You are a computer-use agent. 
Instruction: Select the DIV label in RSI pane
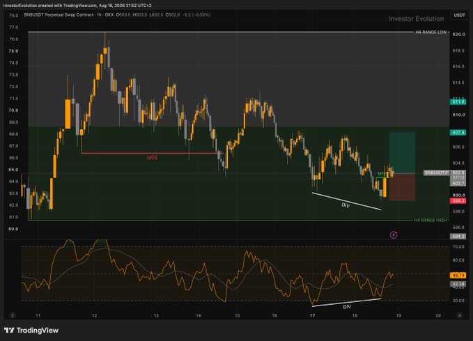tap(347, 307)
